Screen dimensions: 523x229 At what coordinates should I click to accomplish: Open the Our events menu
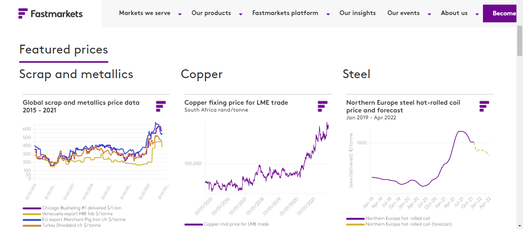[403, 13]
